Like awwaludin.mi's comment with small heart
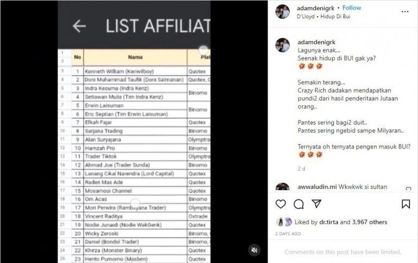The image size is (418, 263). point(408,189)
